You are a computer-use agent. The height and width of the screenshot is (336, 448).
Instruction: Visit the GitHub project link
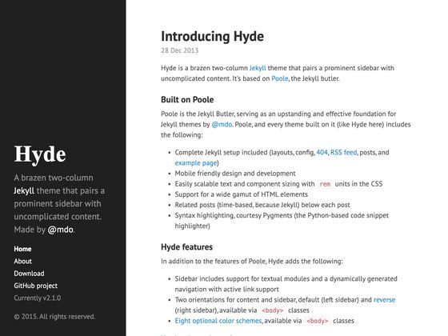point(36,286)
